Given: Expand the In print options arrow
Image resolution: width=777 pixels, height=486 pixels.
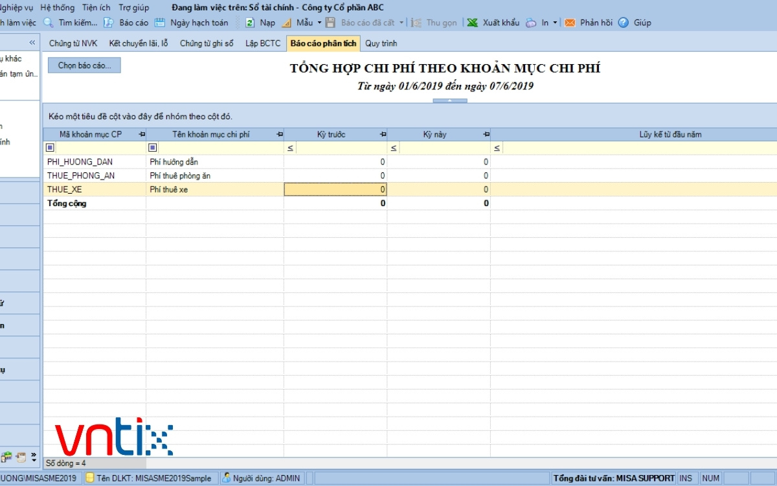Looking at the screenshot, I should pos(555,23).
